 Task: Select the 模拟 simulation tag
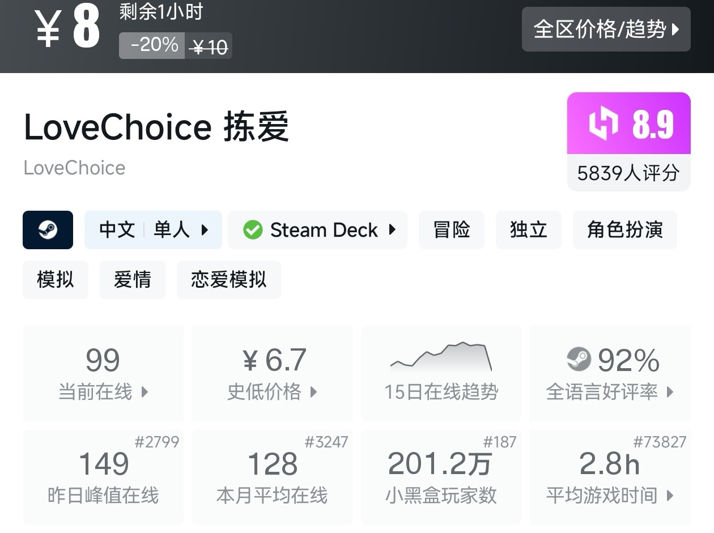[55, 280]
